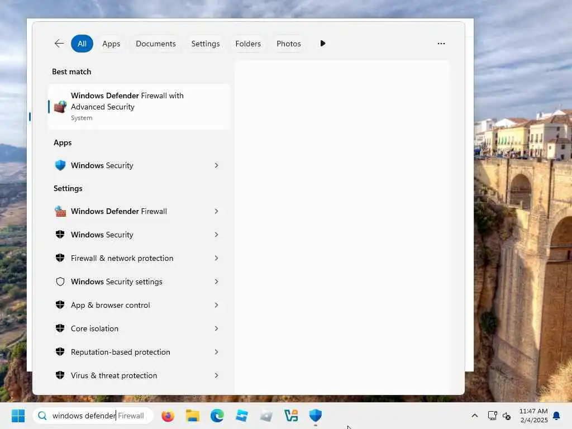Image resolution: width=572 pixels, height=429 pixels.
Task: Click the blue shield Windows Security icon
Action: (x=60, y=165)
